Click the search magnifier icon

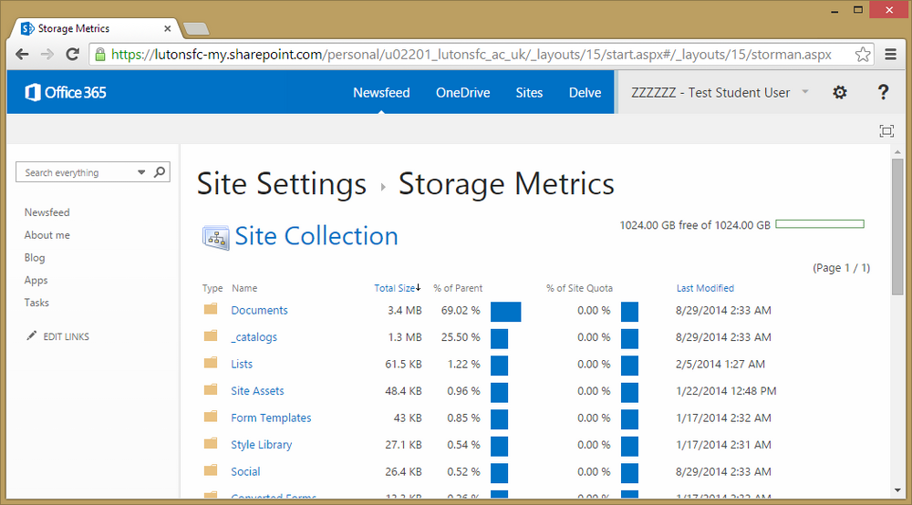160,172
